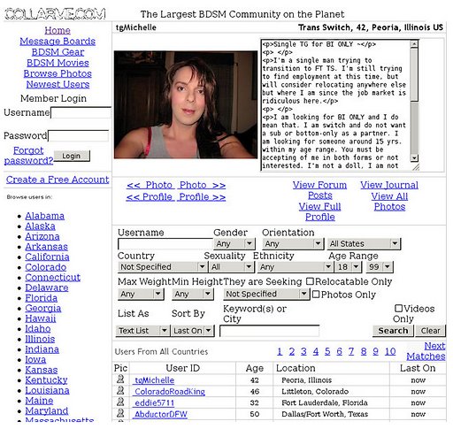Open the Message Boards section
This screenshot has height=429, width=453.
point(58,42)
